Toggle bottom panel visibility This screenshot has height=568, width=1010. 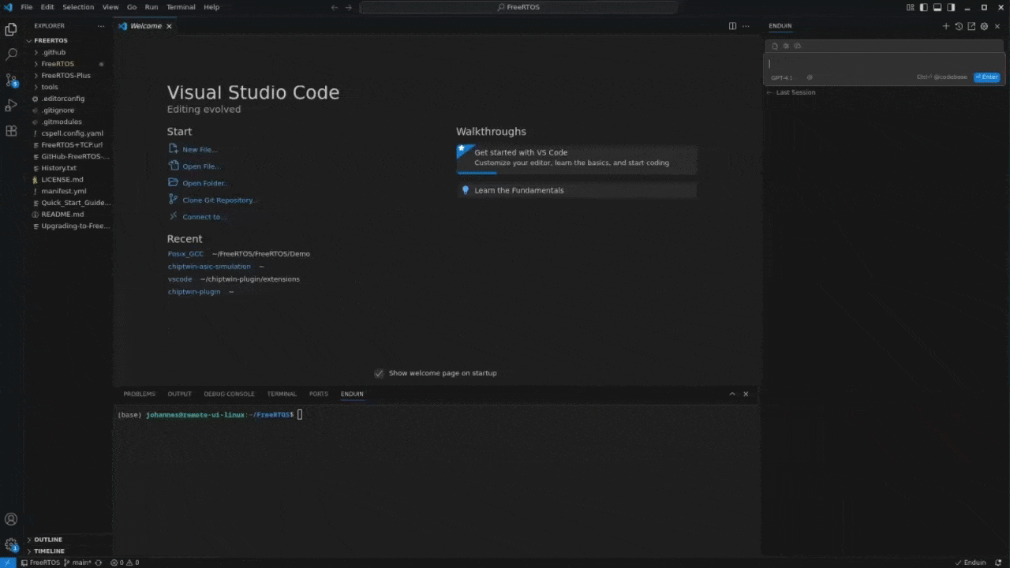(937, 7)
